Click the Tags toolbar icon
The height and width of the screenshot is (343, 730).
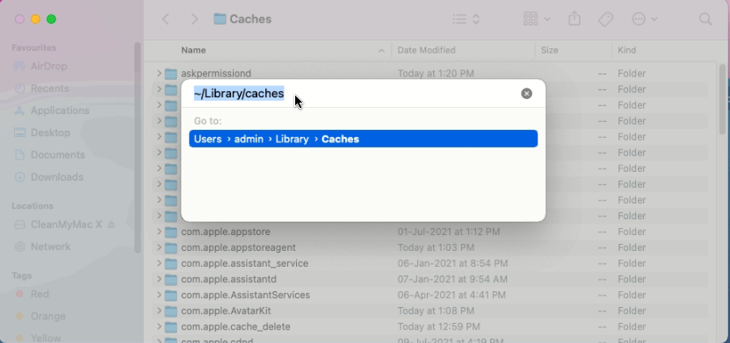605,19
